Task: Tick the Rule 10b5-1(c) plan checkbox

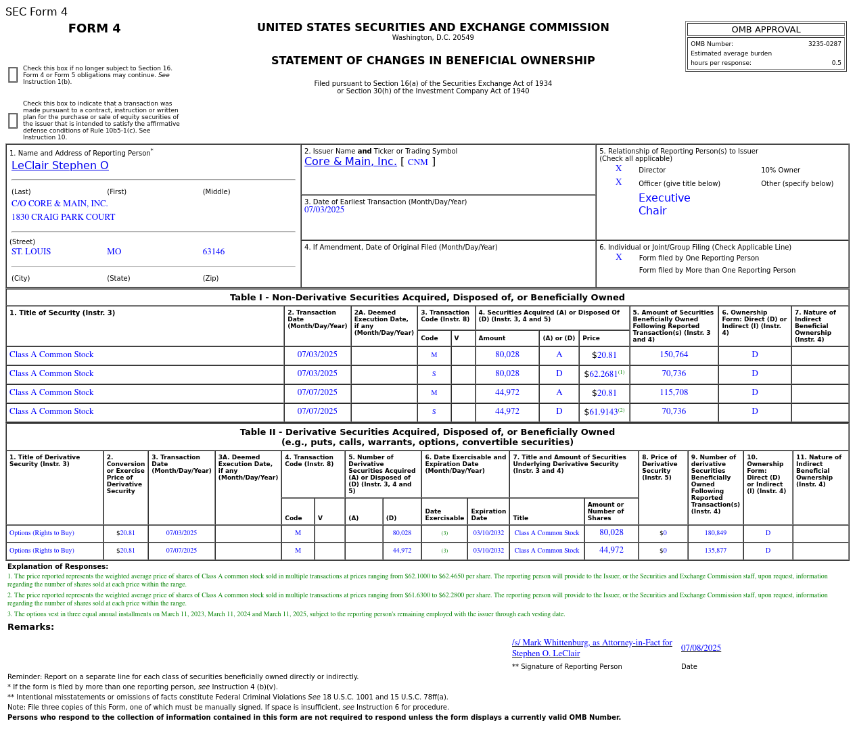Action: (x=13, y=121)
